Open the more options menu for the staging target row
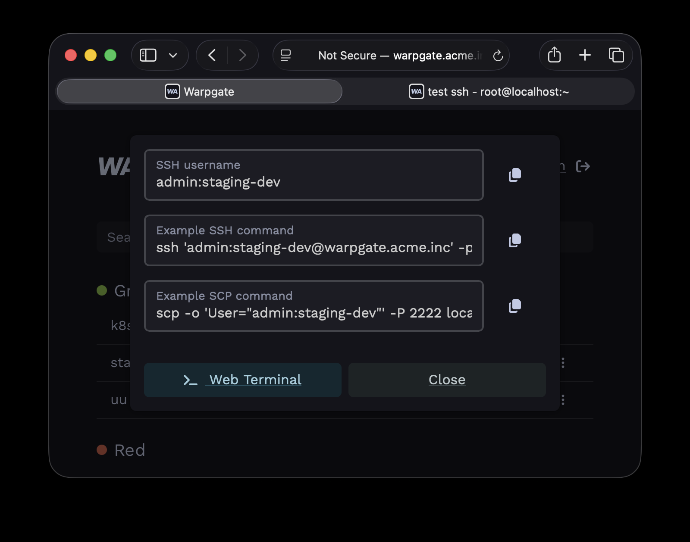The height and width of the screenshot is (542, 690). pos(563,363)
